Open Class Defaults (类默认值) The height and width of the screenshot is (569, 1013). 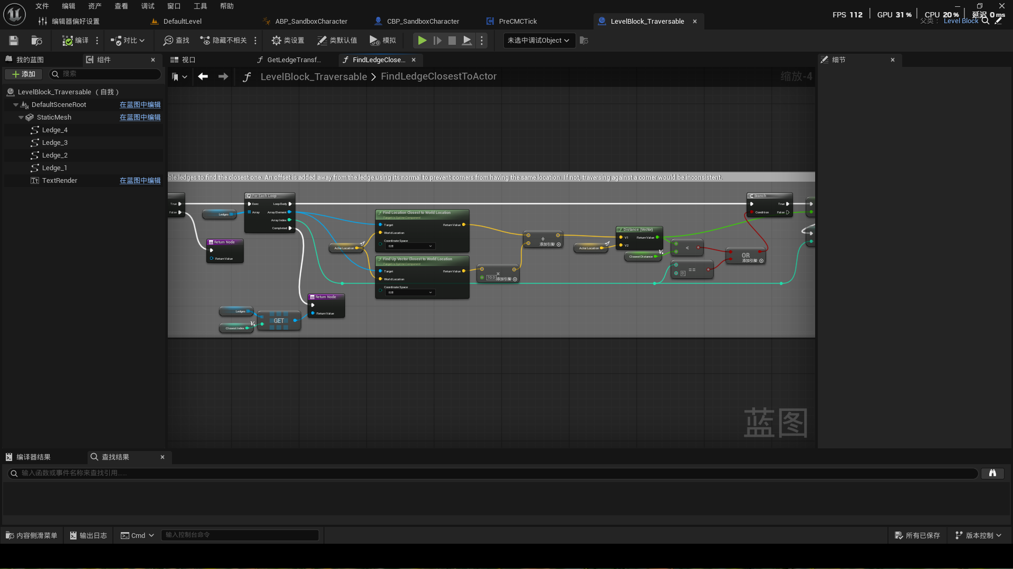tap(337, 41)
